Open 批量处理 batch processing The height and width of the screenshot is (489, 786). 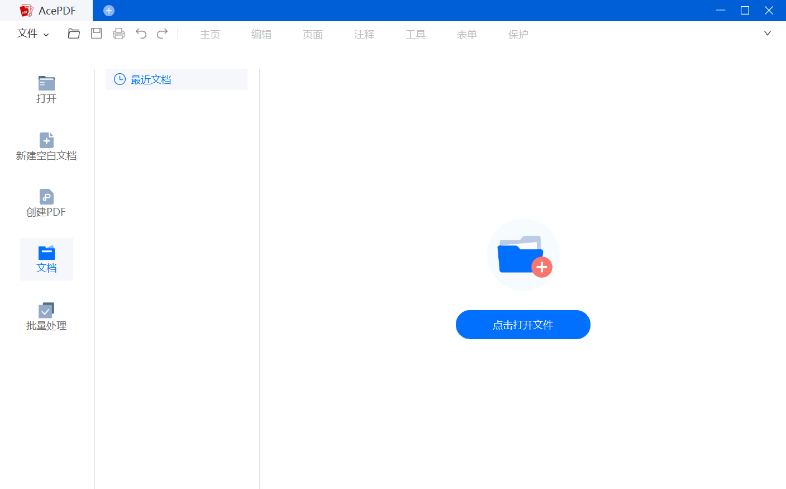click(x=46, y=317)
